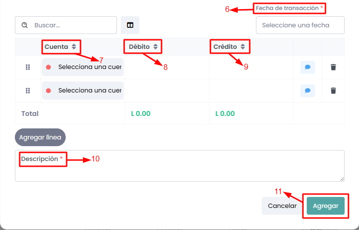Click into the Descripción text area
This screenshot has height=230, width=359.
point(179,170)
